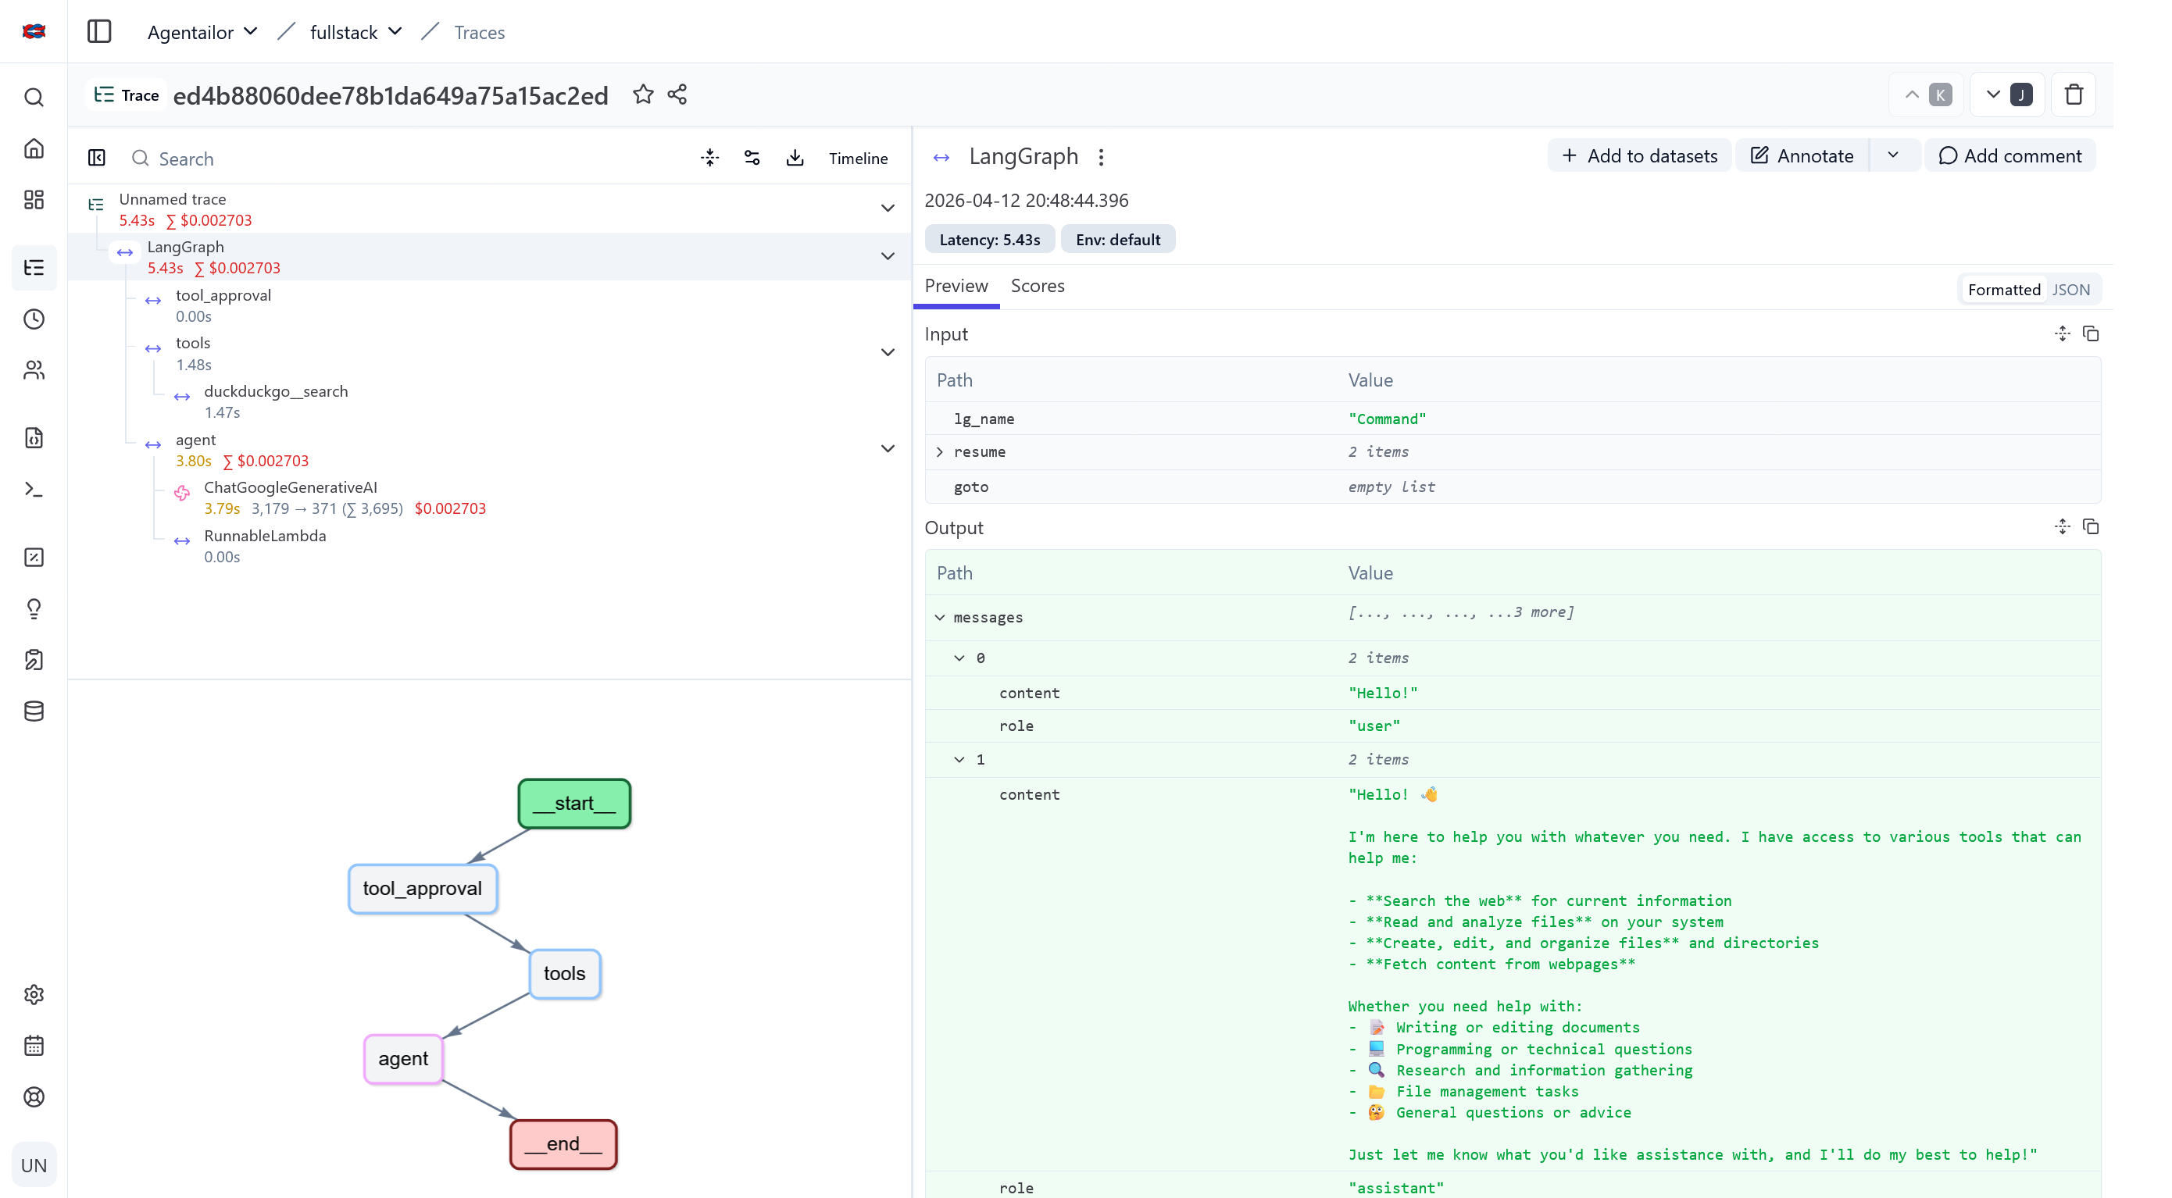This screenshot has width=2172, height=1198.
Task: Click the agent graph node
Action: pos(403,1059)
